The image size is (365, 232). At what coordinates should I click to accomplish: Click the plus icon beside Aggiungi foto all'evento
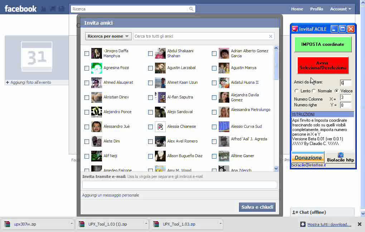point(8,82)
